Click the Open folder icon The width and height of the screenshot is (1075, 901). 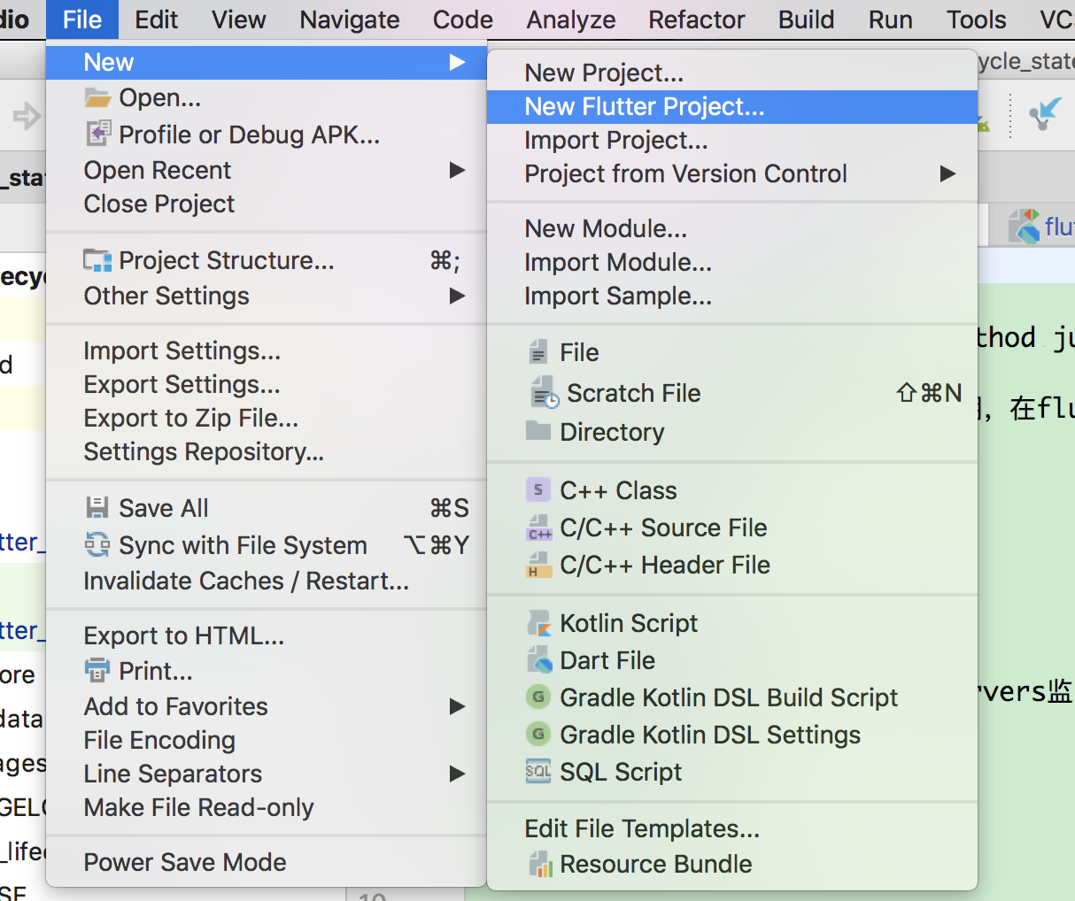coord(97,97)
